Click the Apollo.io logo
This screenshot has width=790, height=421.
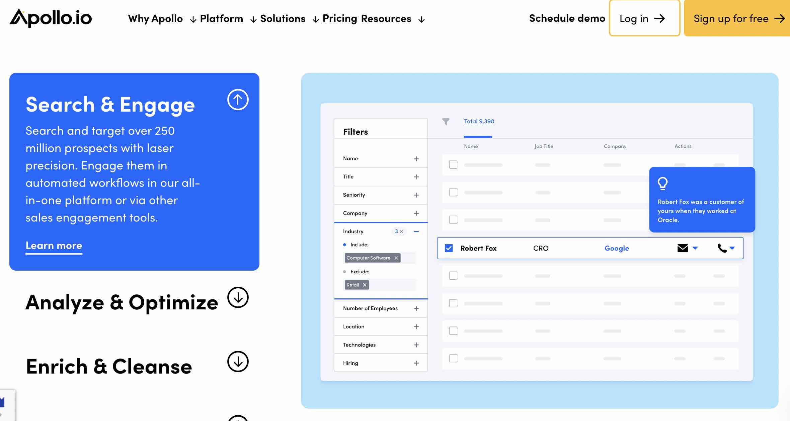51,18
